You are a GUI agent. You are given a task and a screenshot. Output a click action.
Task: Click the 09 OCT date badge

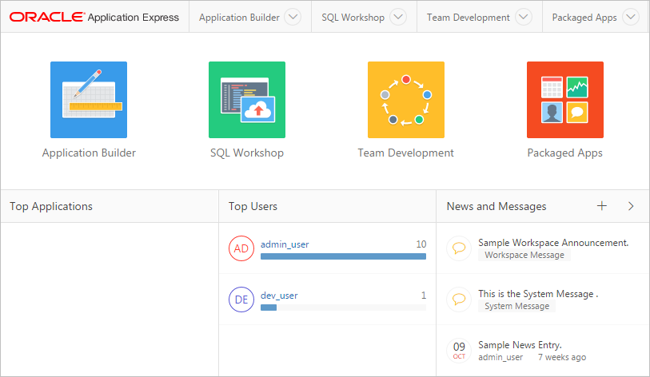[x=459, y=351]
